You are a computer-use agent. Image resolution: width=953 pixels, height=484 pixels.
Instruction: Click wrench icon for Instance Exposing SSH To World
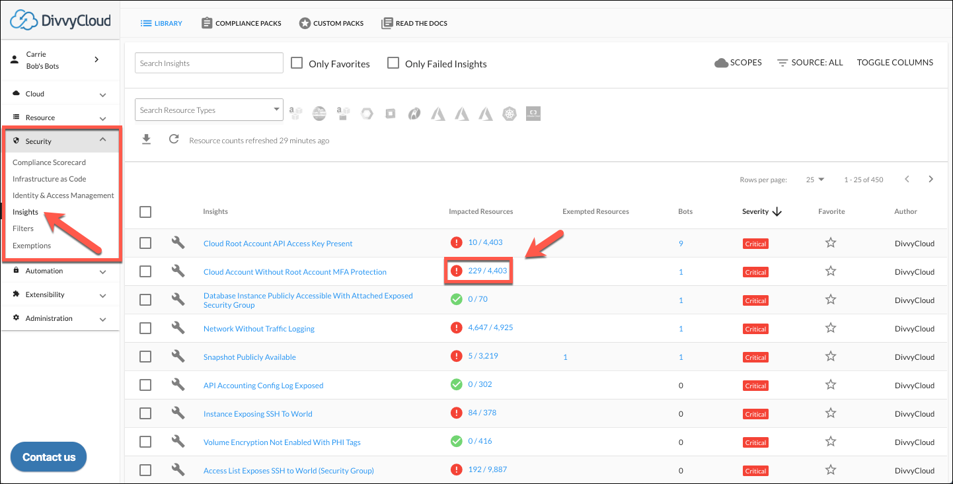tap(178, 413)
